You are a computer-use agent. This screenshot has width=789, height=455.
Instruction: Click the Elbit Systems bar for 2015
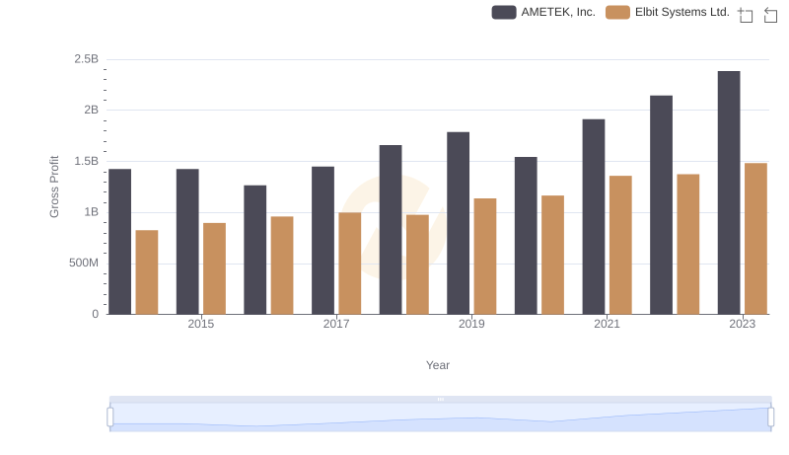(x=214, y=268)
